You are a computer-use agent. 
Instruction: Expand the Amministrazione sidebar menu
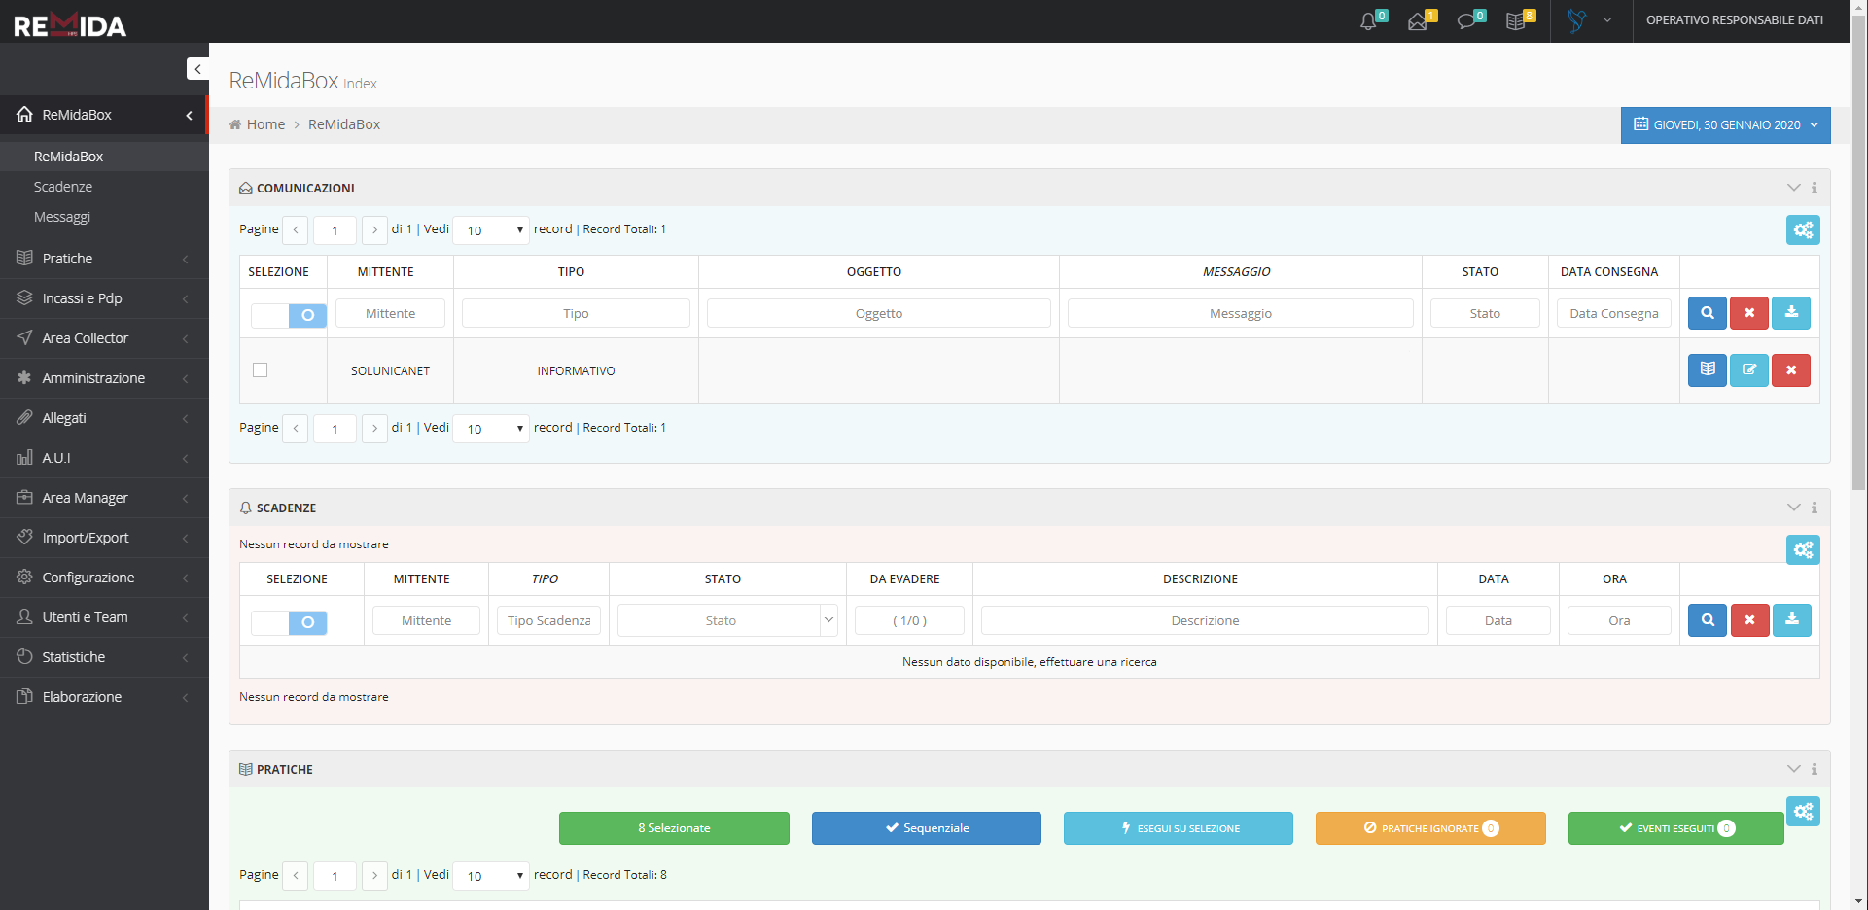(x=104, y=378)
